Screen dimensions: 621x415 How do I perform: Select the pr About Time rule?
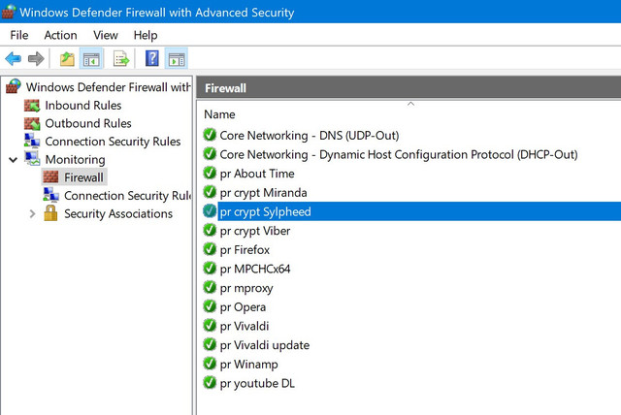(257, 174)
